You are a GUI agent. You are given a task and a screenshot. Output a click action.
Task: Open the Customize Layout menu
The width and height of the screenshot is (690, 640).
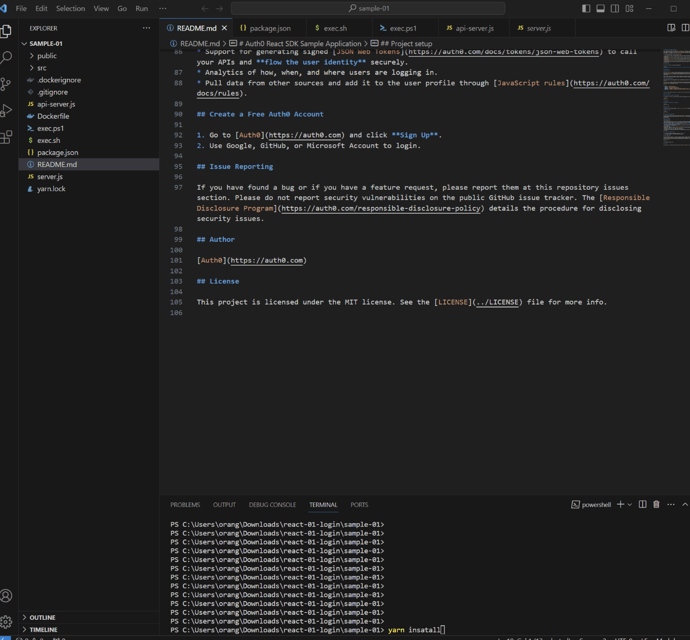(629, 8)
